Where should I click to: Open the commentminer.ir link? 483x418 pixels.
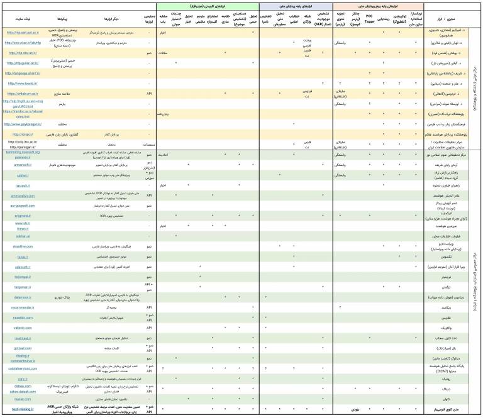click(x=23, y=361)
